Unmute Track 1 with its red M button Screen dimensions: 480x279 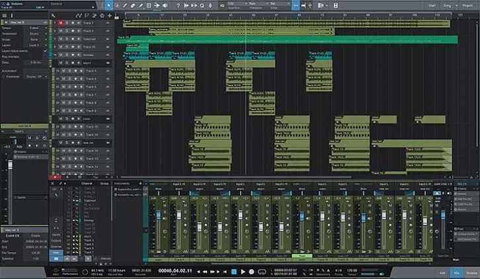pyautogui.click(x=61, y=23)
